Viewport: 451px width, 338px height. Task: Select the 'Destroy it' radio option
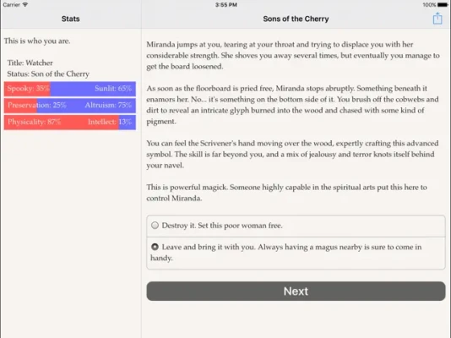point(296,226)
